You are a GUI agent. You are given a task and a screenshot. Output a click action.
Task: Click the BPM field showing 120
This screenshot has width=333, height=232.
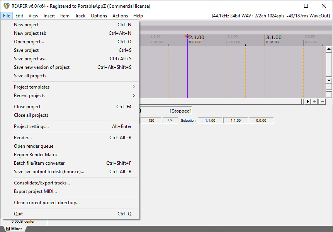tap(151, 121)
